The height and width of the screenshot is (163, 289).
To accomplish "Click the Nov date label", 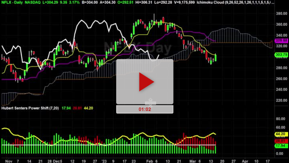I will point(9,161).
